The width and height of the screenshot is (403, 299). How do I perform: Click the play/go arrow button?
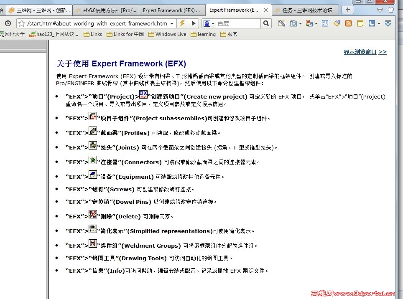pos(194,24)
